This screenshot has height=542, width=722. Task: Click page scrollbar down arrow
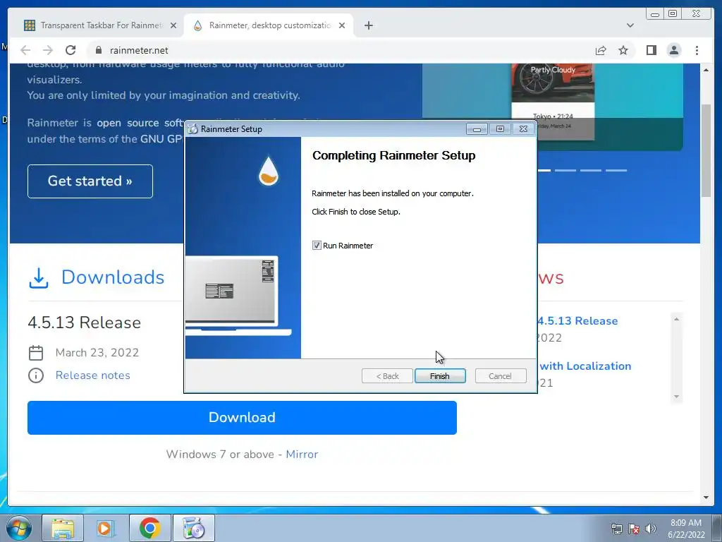point(706,498)
